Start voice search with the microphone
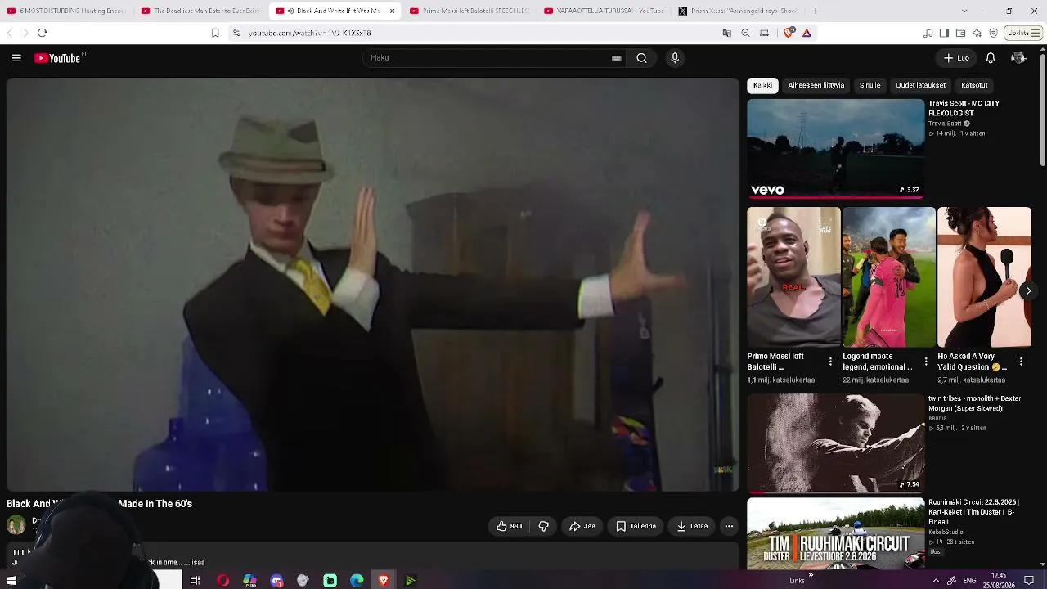 (675, 58)
